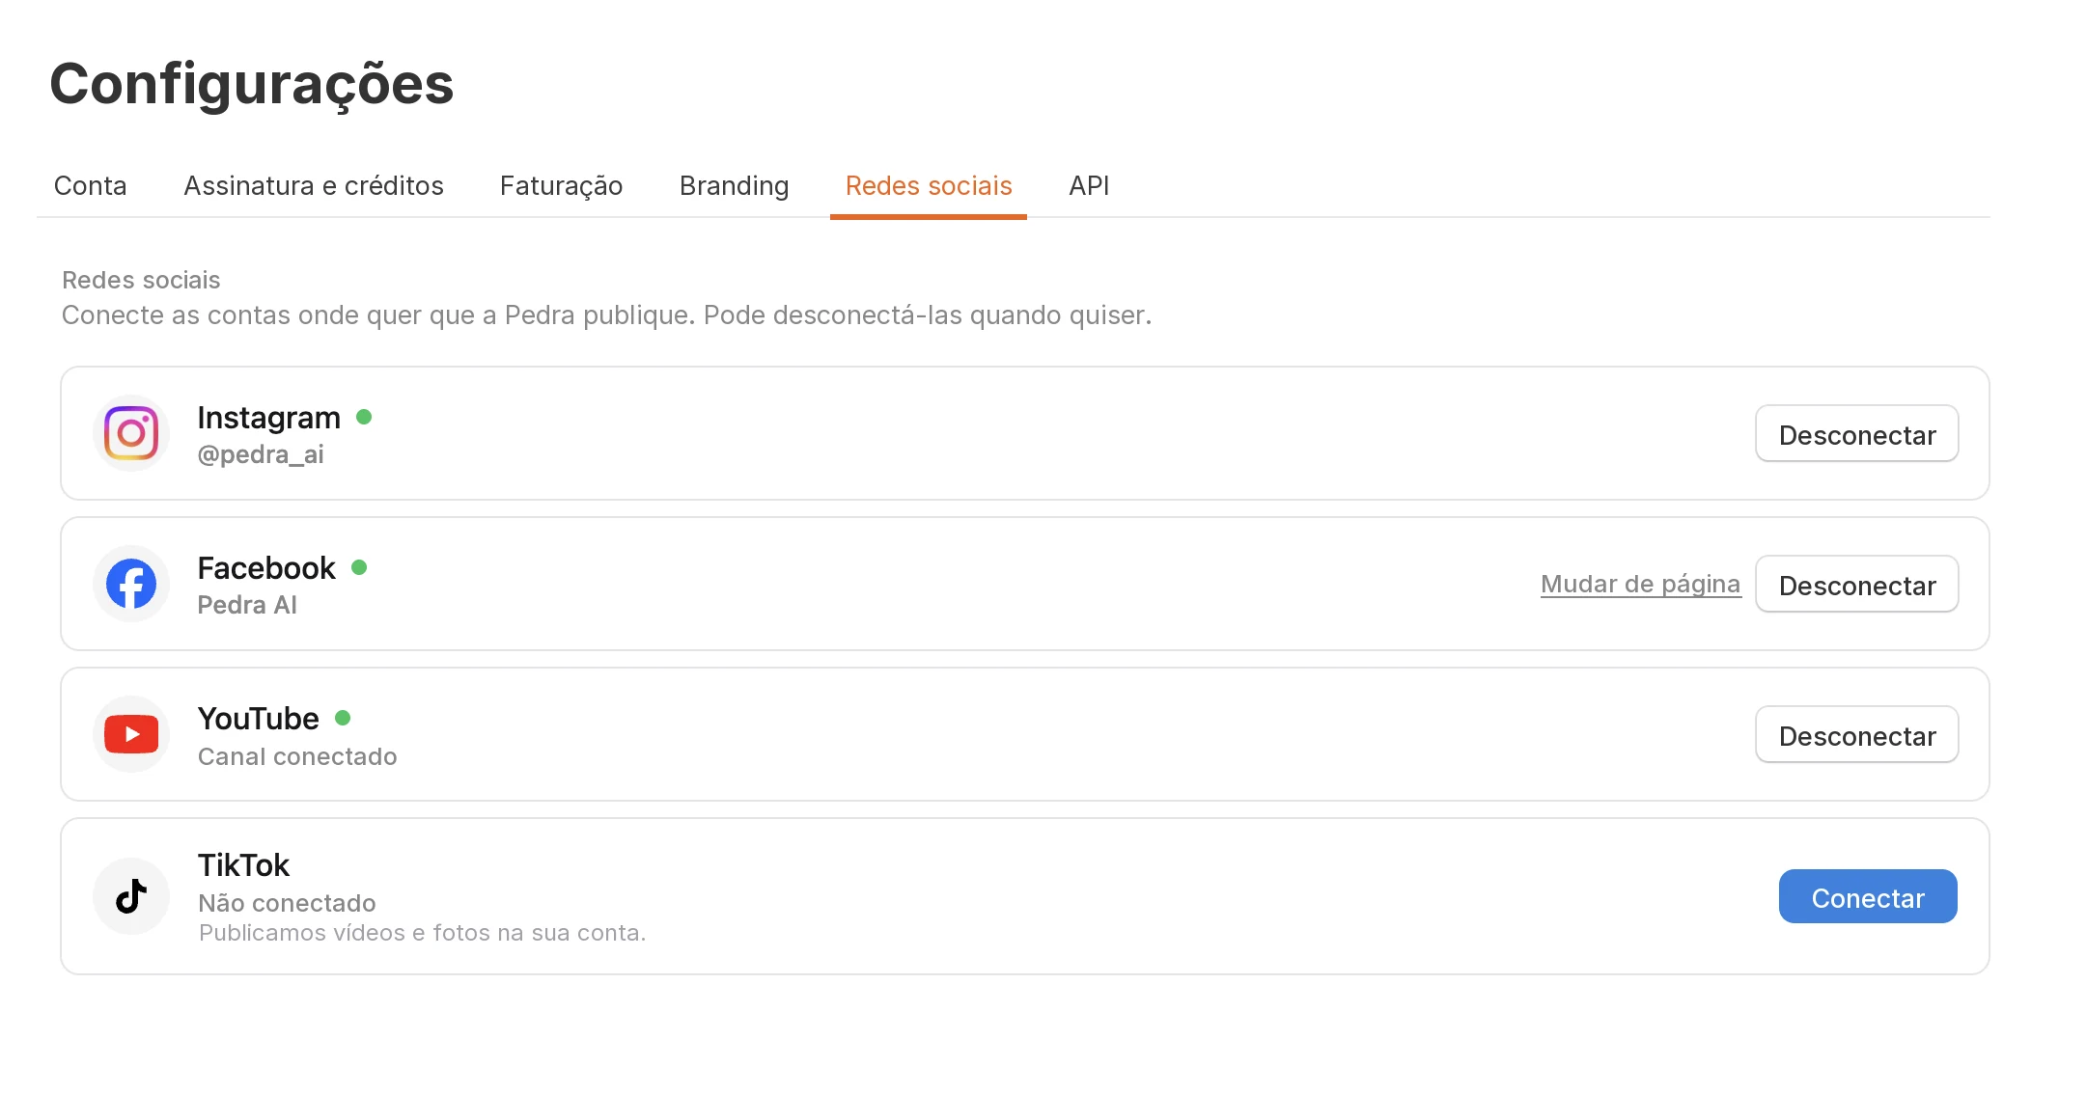The image size is (2087, 1094).
Task: Disconnect the Instagram account
Action: tap(1856, 434)
